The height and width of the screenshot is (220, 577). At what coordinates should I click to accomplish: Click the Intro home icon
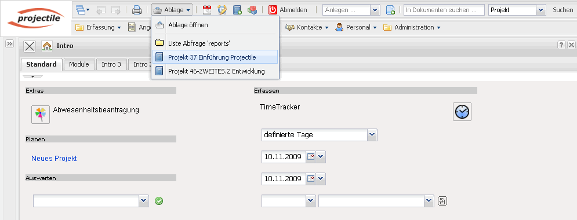tap(47, 46)
